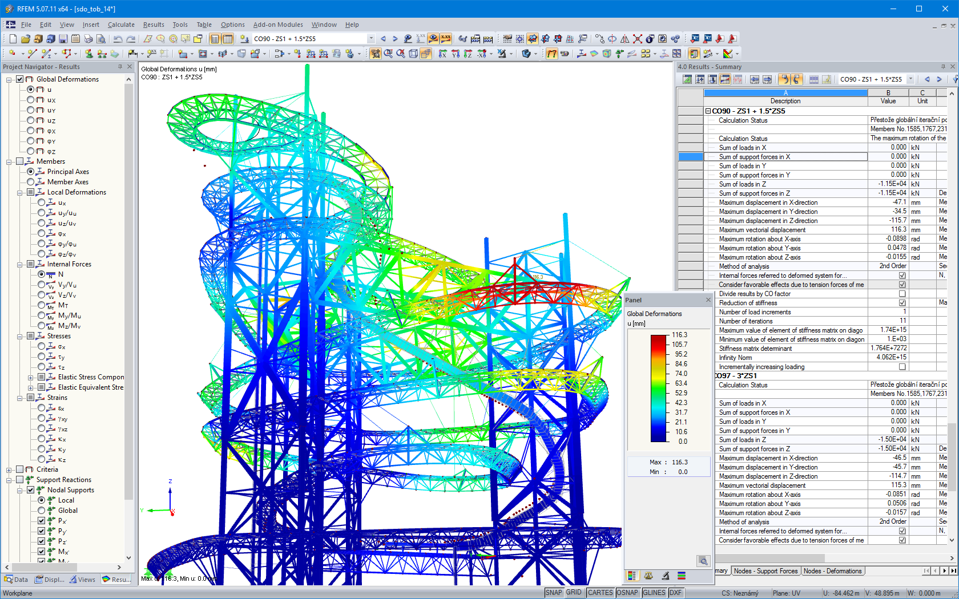The image size is (959, 599).
Task: Select the Undo icon
Action: tap(119, 39)
